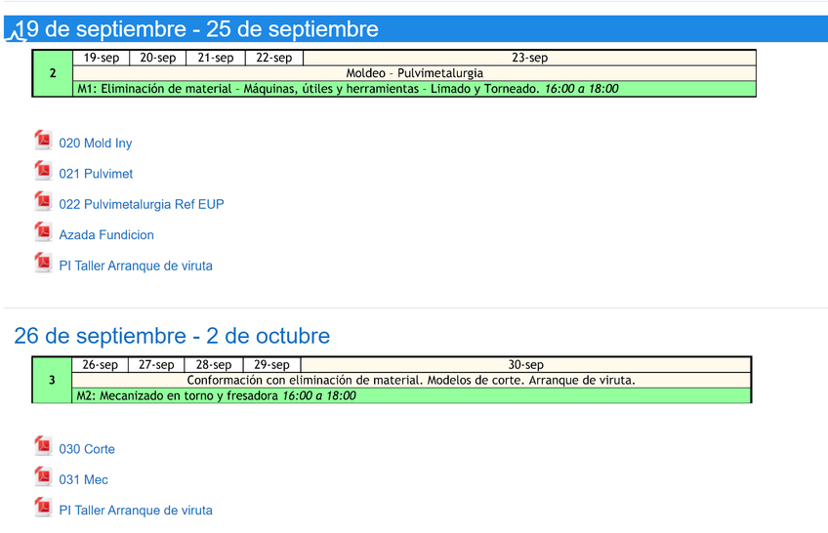
Task: Click the PDF icon beside 020 Mold Iny
Action: coord(43,142)
